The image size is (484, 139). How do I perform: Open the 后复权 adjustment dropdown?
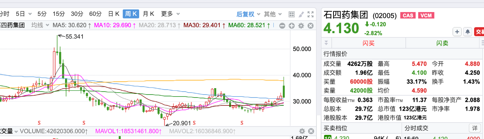[x=248, y=14]
